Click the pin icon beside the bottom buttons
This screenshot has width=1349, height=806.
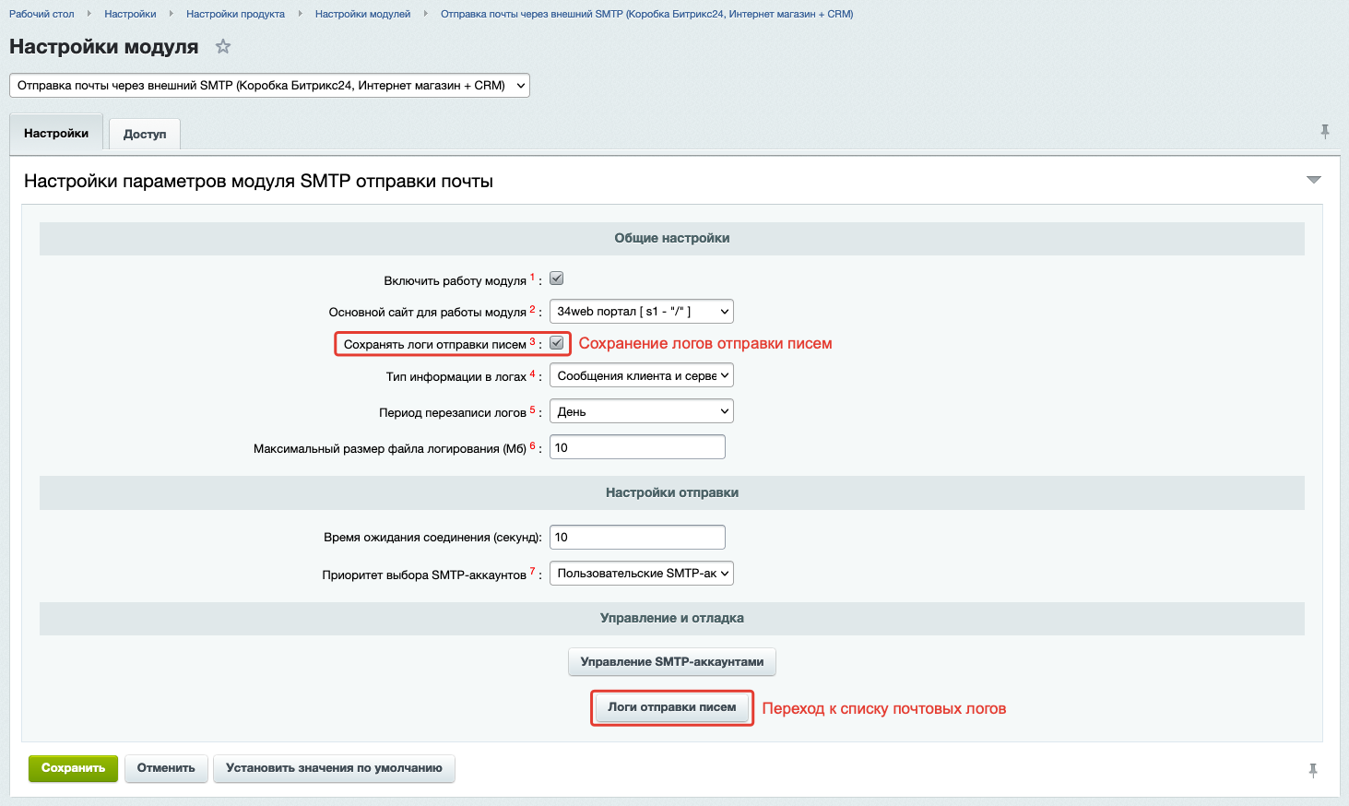point(1313,770)
